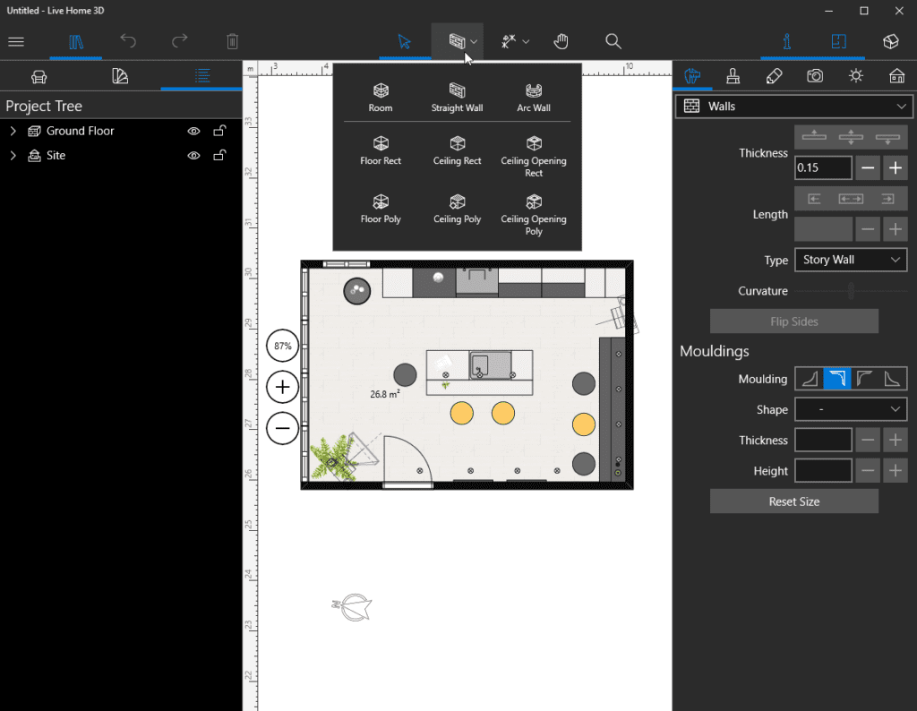The height and width of the screenshot is (711, 917).
Task: Select the second moulding type icon
Action: pos(837,378)
